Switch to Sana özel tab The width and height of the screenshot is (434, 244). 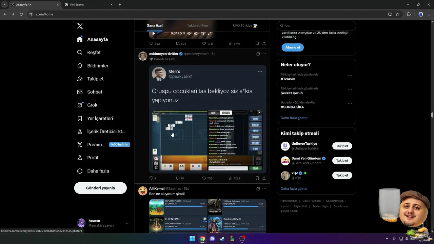point(155,25)
